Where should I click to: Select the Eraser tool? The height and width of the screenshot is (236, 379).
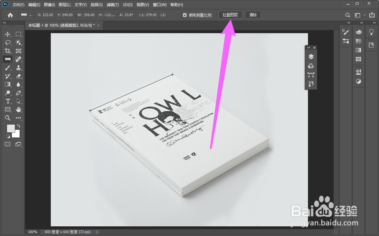click(x=18, y=76)
